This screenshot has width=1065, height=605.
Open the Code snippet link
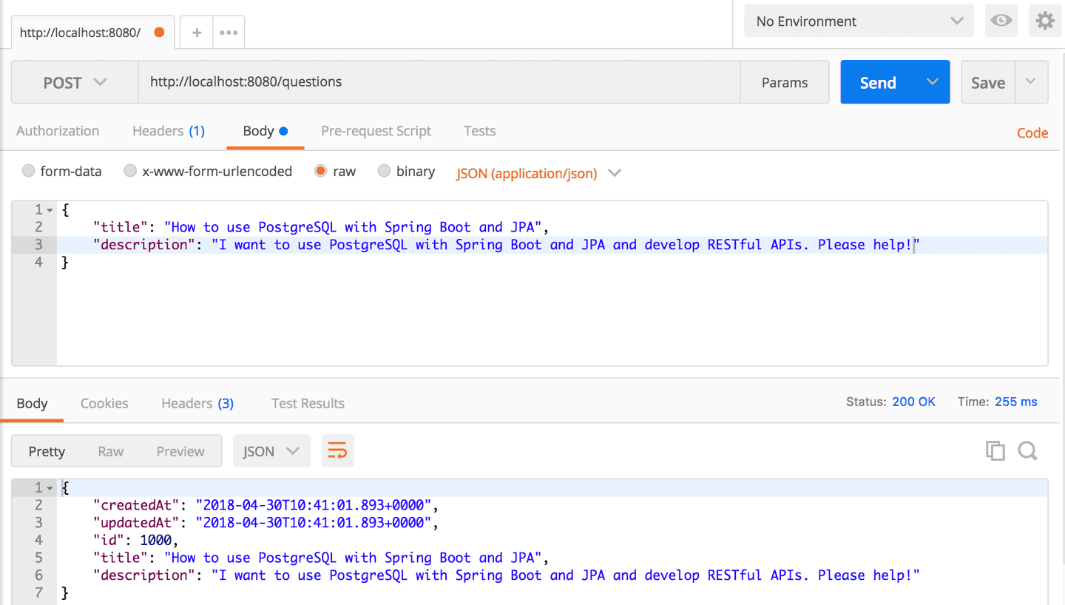pos(1032,133)
